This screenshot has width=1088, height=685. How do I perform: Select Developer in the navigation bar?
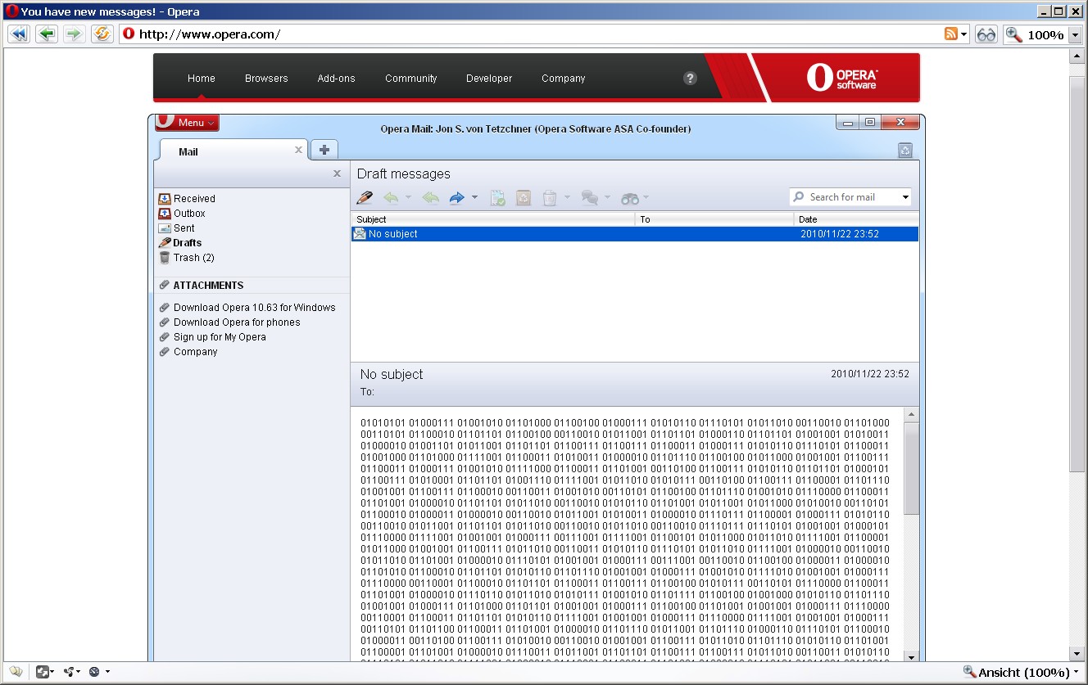(x=488, y=78)
